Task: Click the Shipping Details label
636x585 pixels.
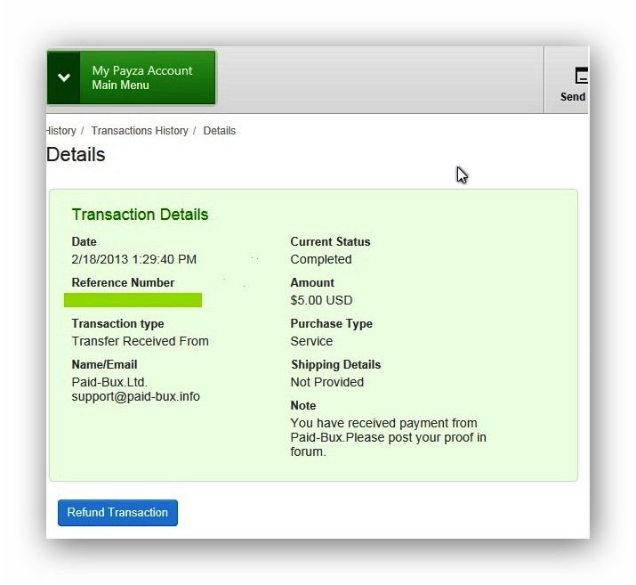Action: [336, 364]
